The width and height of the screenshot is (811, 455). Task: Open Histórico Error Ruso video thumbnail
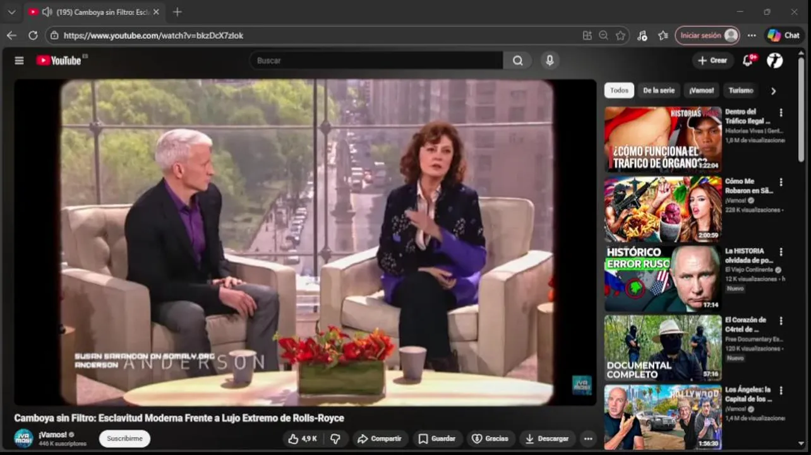(x=663, y=279)
